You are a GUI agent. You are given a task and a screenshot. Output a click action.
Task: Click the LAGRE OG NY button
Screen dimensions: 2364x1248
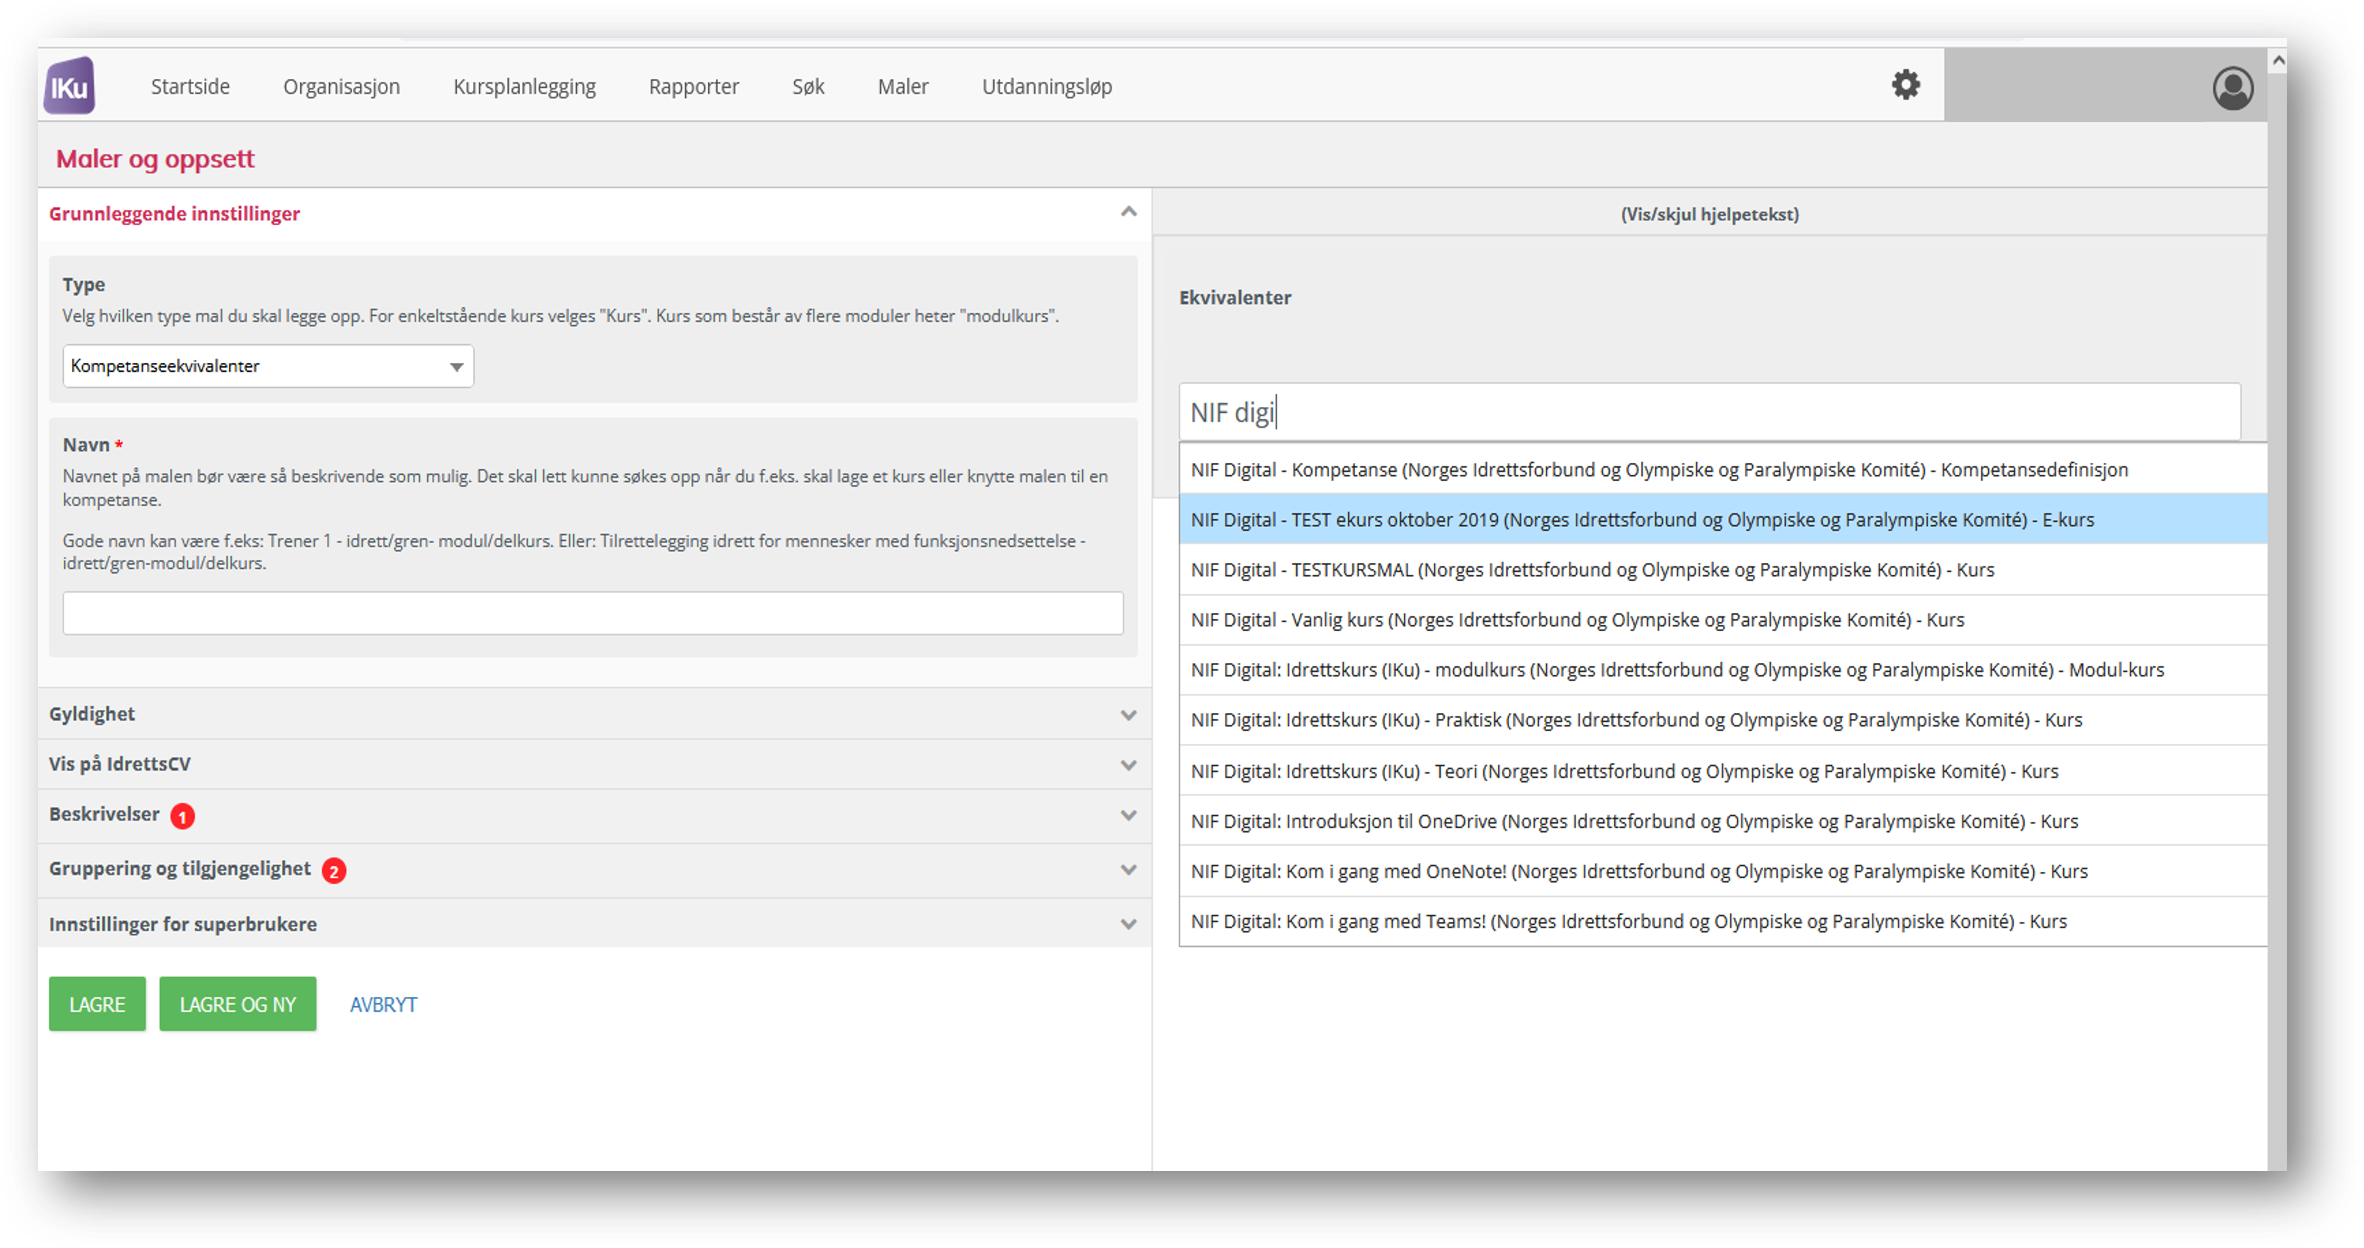click(x=238, y=1004)
